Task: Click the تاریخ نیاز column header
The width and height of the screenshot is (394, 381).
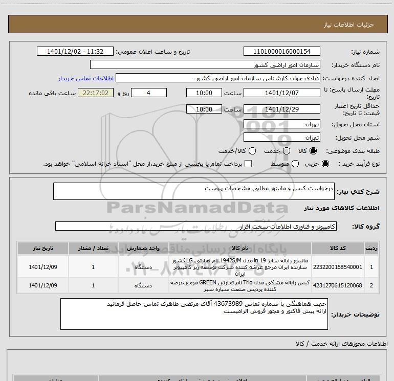Action: [42, 248]
